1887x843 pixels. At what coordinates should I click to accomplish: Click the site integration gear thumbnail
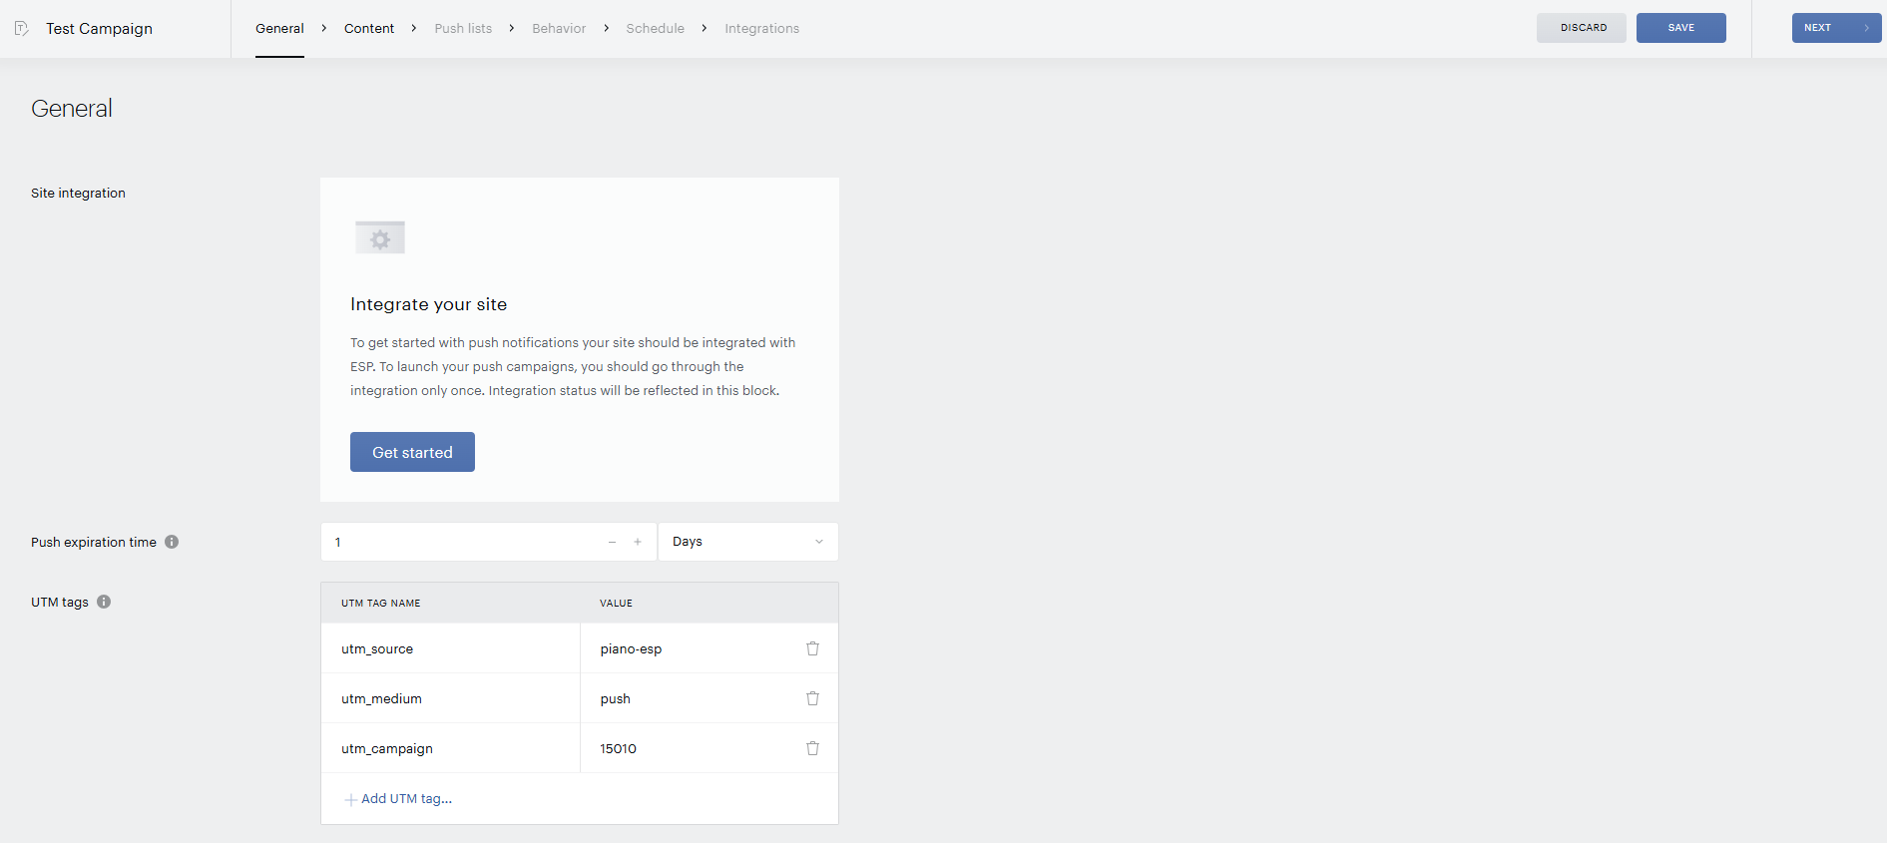click(380, 237)
